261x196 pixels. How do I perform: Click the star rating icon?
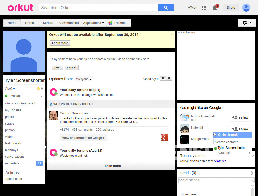[x=38, y=88]
